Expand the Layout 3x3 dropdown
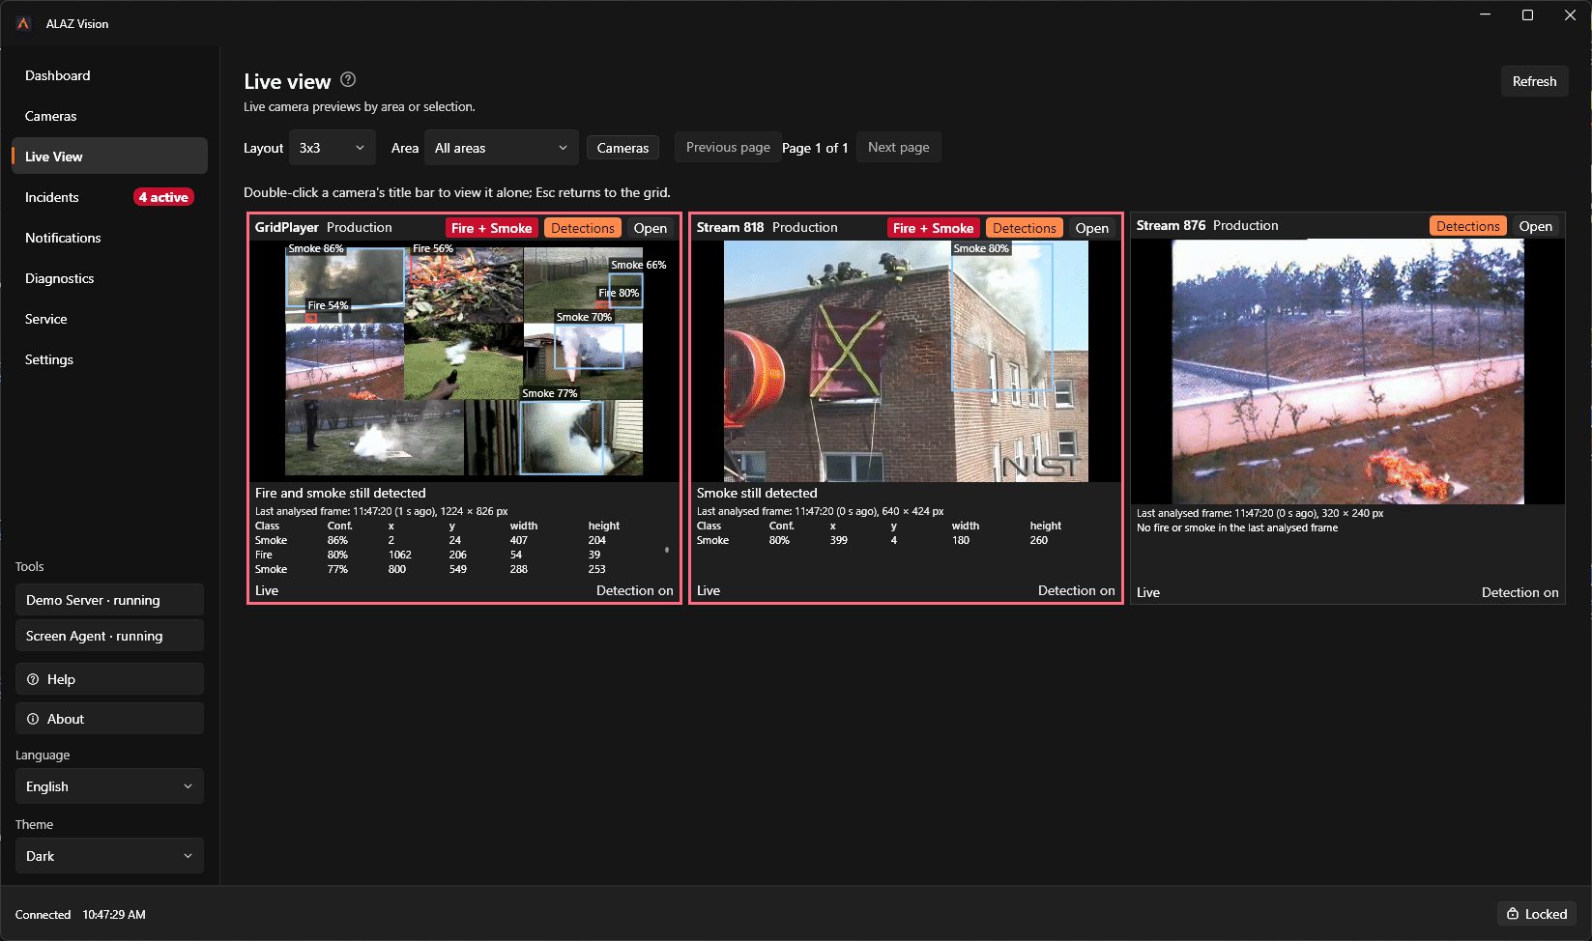Viewport: 1592px width, 941px height. click(333, 148)
